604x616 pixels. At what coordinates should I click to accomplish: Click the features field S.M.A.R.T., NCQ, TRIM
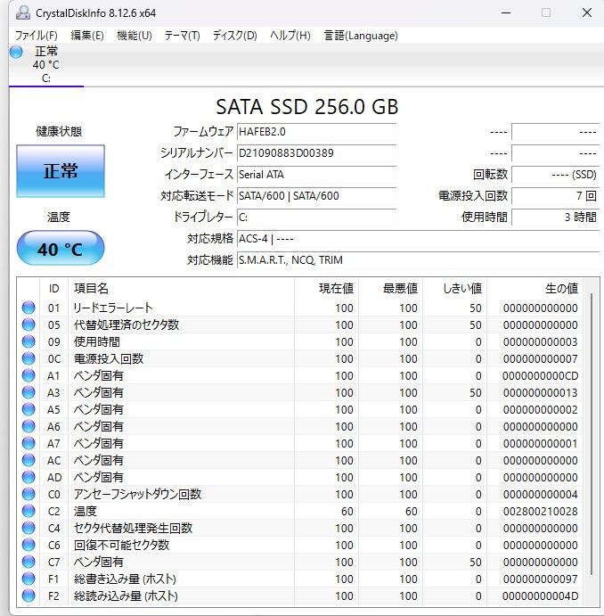coord(419,259)
